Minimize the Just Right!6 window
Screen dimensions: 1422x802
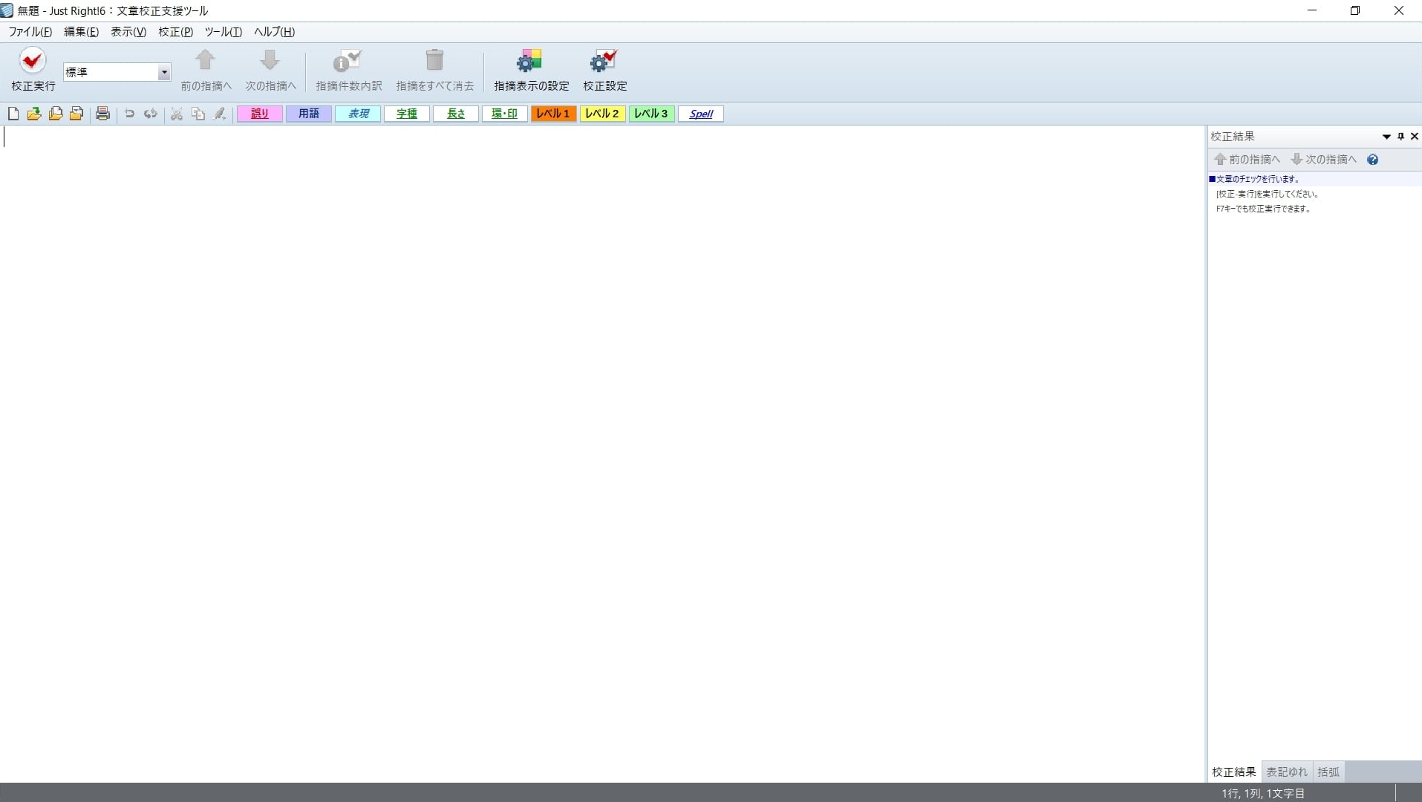tap(1312, 10)
